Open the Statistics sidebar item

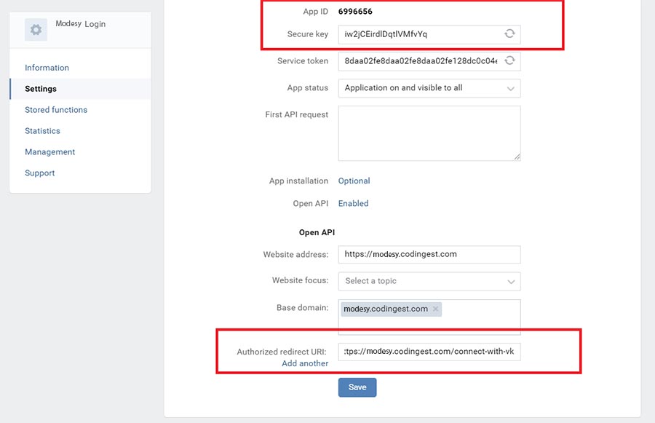(42, 131)
